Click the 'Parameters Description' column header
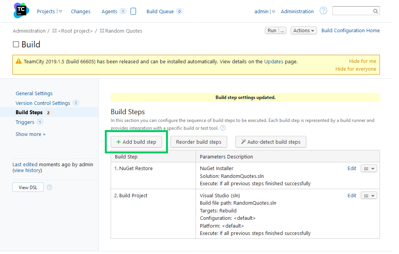399x254 pixels. coord(226,157)
